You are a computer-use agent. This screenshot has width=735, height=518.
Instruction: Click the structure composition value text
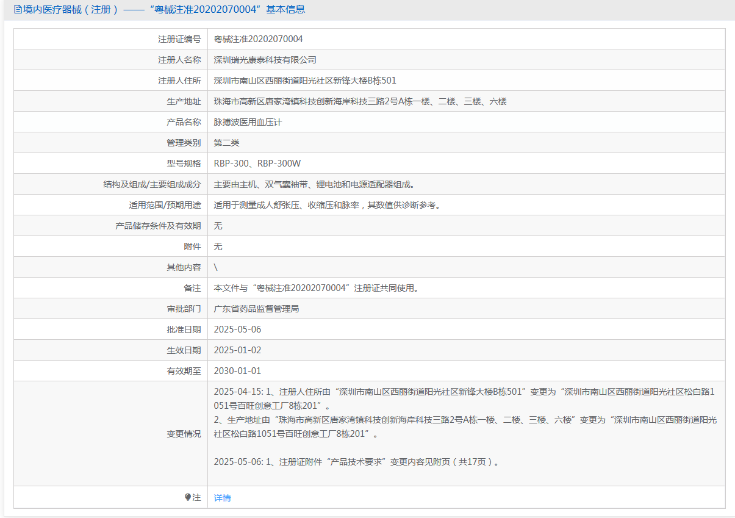pos(318,184)
